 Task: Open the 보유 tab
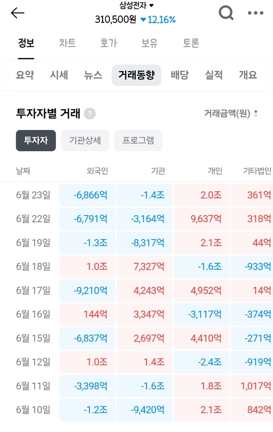pos(149,43)
